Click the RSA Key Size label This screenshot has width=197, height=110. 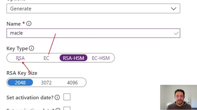pos(22,73)
